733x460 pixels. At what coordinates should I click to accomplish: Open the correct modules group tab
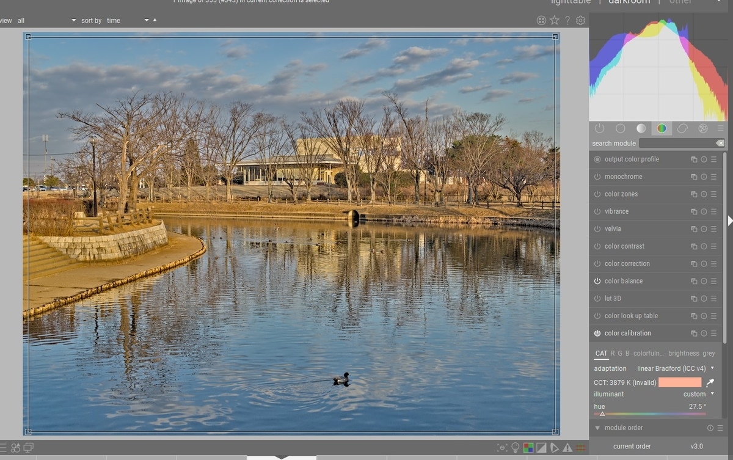[x=682, y=128]
